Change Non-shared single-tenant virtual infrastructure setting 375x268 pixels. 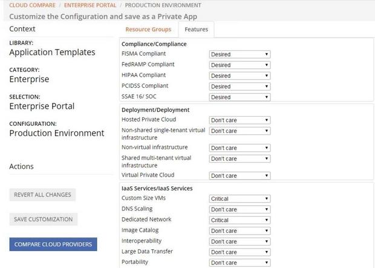tap(240, 131)
